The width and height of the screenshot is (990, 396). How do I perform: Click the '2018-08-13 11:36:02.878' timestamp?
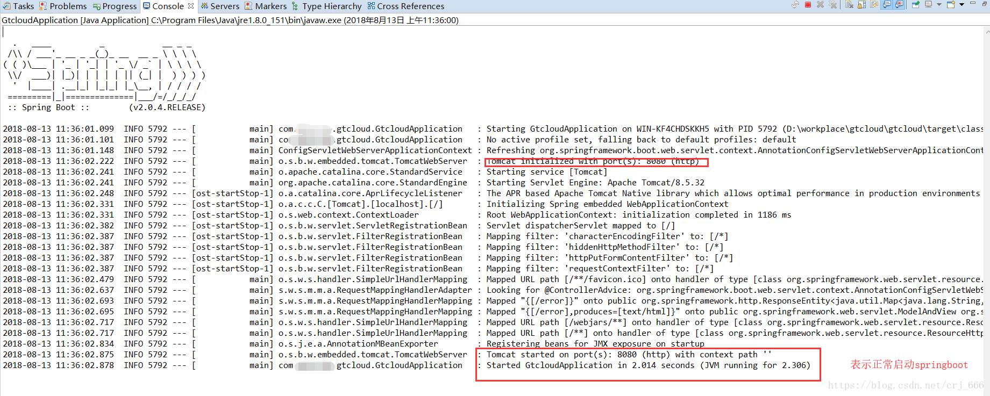(58, 365)
